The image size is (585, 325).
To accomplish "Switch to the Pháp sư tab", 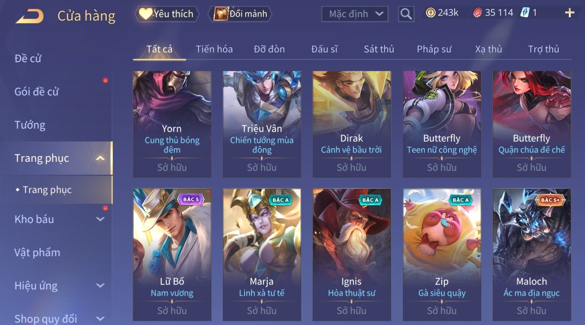I will point(434,49).
